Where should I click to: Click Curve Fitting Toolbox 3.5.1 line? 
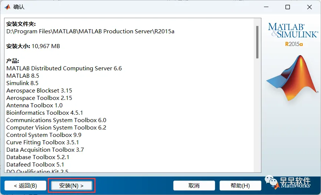coord(43,142)
